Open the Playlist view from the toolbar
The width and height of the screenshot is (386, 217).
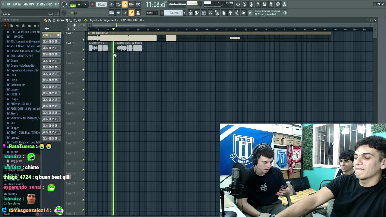(x=190, y=13)
